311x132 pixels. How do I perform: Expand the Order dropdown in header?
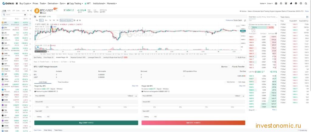270,4
